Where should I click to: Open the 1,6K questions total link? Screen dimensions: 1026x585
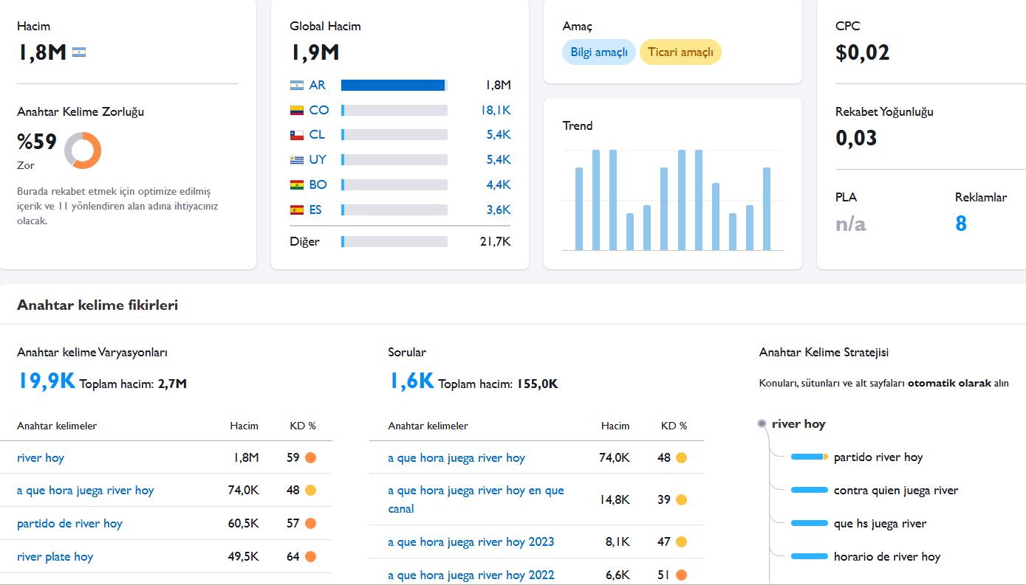(x=411, y=381)
